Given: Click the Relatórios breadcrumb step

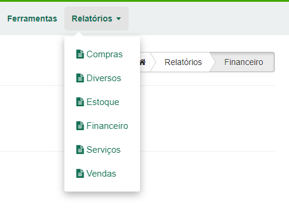Looking at the screenshot, I should (x=183, y=62).
